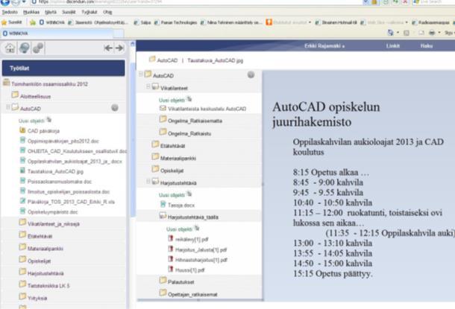Image resolution: width=455 pixels, height=309 pixels.
Task: Open Vikatilanteet_ja_niksejä folder
Action: (54, 224)
